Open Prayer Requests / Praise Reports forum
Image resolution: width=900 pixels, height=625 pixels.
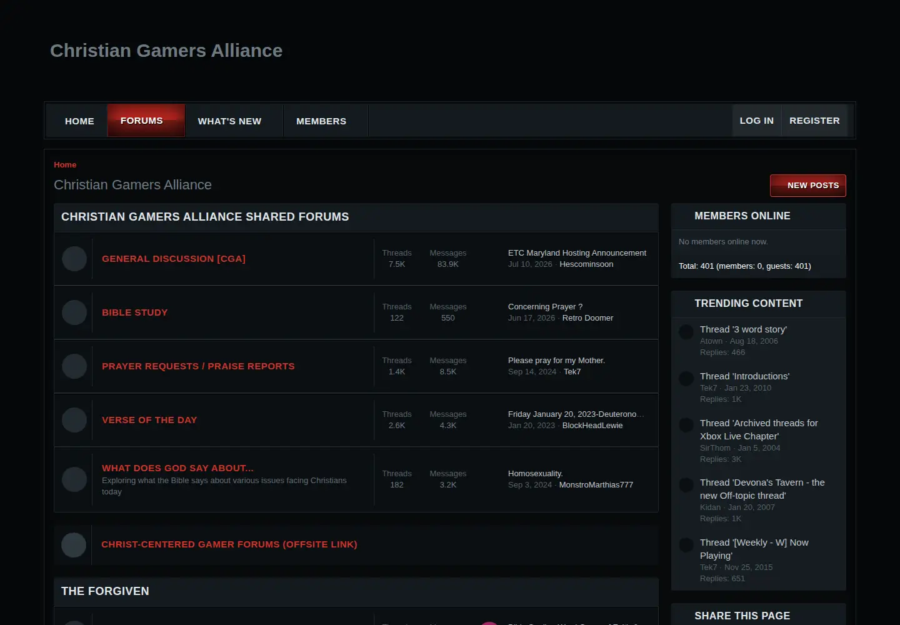198,366
